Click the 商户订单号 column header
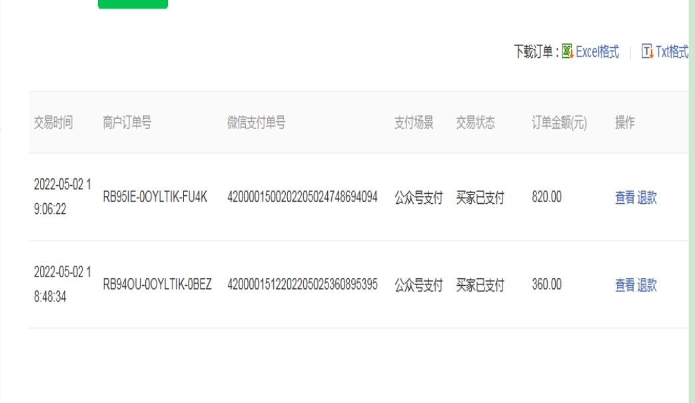The width and height of the screenshot is (695, 403). [x=126, y=123]
